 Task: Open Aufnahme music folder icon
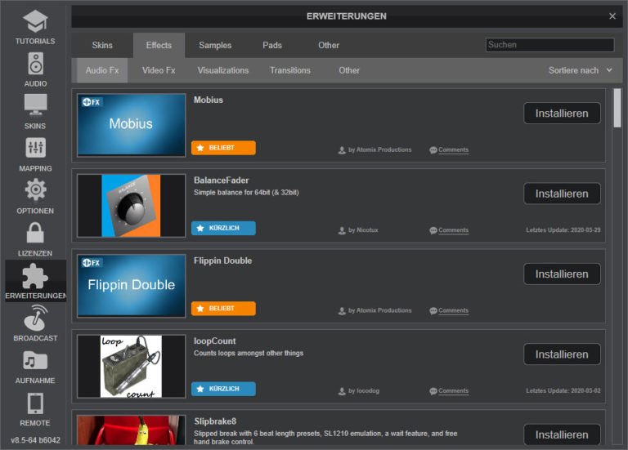[35, 361]
